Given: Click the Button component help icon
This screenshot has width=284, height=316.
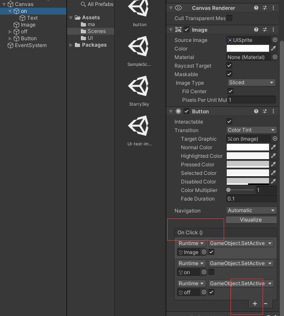Looking at the screenshot, I should tap(256, 111).
